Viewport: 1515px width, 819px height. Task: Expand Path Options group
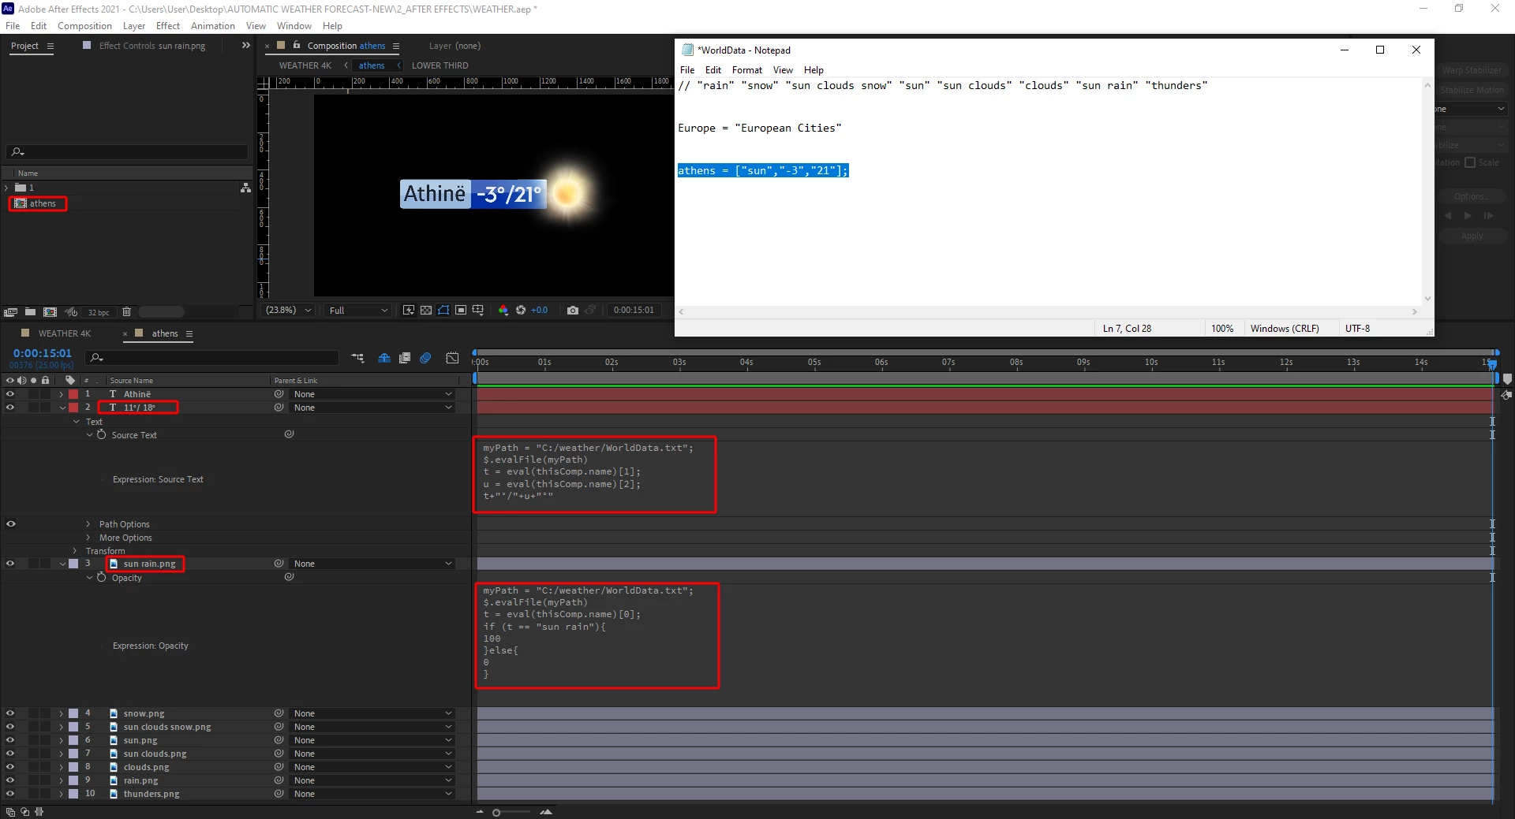pos(88,524)
